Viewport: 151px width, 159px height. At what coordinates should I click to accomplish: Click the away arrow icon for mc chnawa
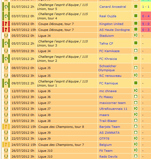point(136,91)
